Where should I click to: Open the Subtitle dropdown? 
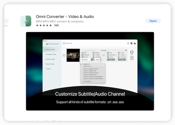pyautogui.click(x=87, y=59)
